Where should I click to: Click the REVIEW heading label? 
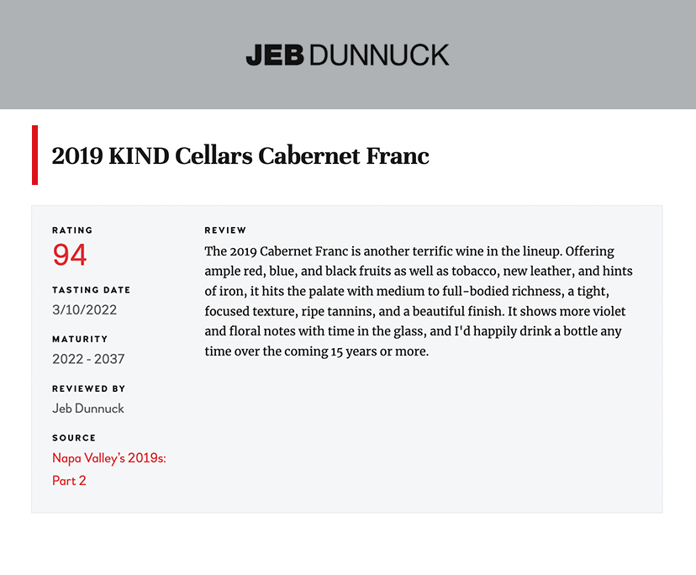coord(225,230)
